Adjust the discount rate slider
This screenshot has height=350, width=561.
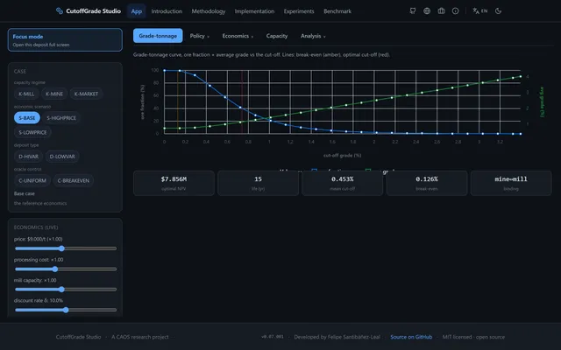(66, 310)
